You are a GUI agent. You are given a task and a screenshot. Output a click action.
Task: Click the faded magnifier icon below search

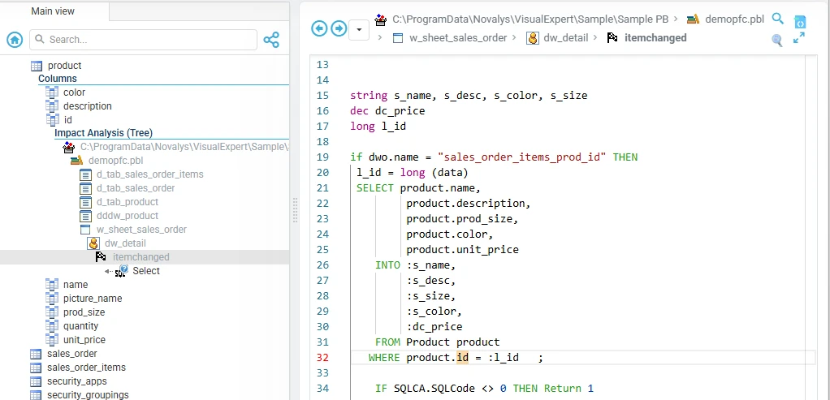pos(777,41)
